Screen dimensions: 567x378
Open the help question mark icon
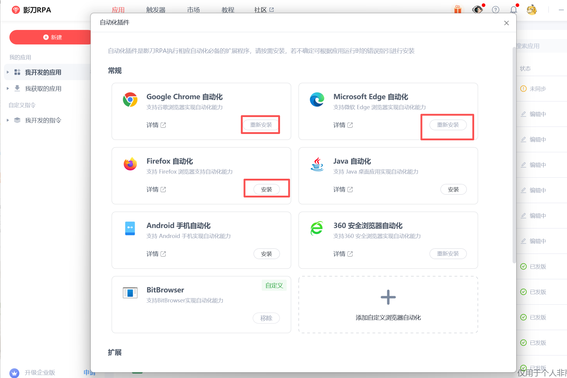coord(495,10)
